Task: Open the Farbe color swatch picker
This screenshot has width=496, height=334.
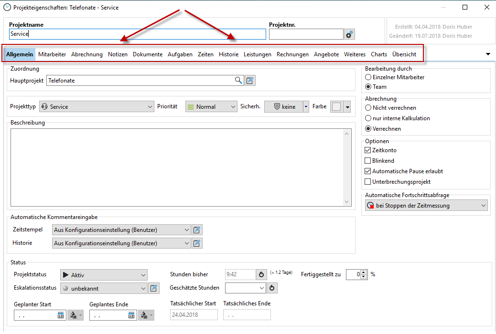Action: (x=341, y=107)
